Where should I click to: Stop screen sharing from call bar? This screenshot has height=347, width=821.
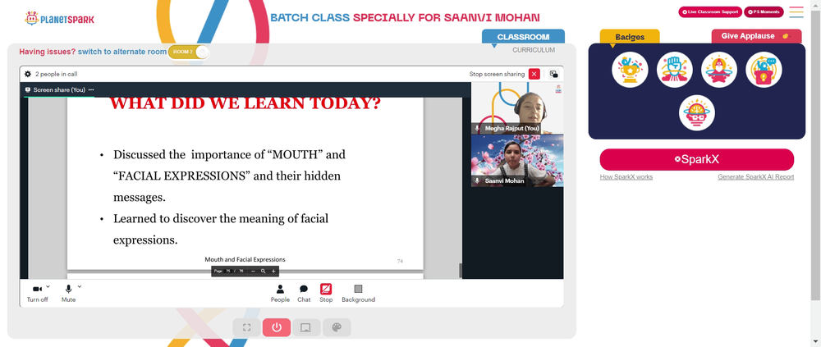point(326,293)
